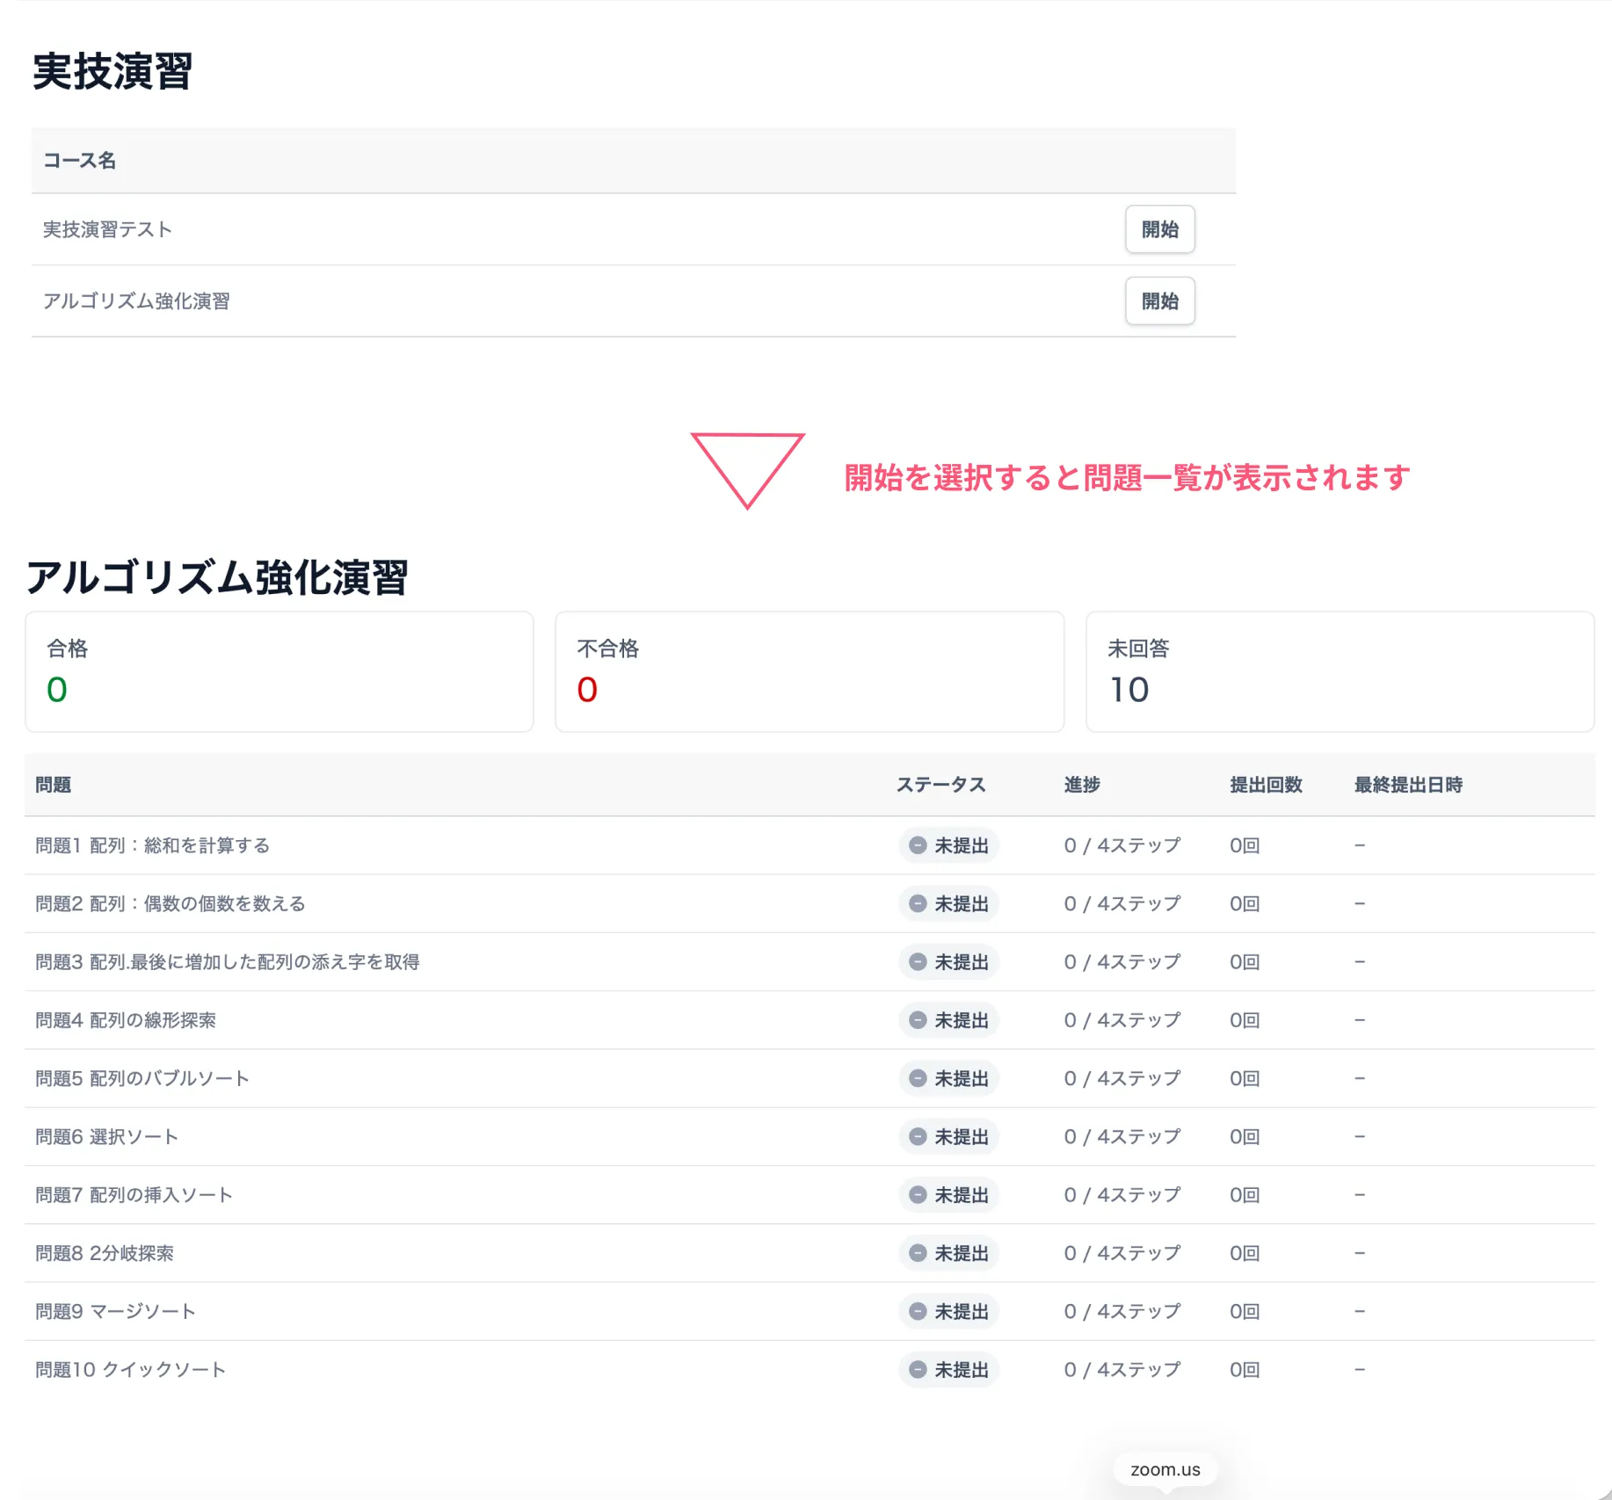Click the 0 / 4ステップ progress for 問題2
1612x1500 pixels.
tap(1122, 903)
